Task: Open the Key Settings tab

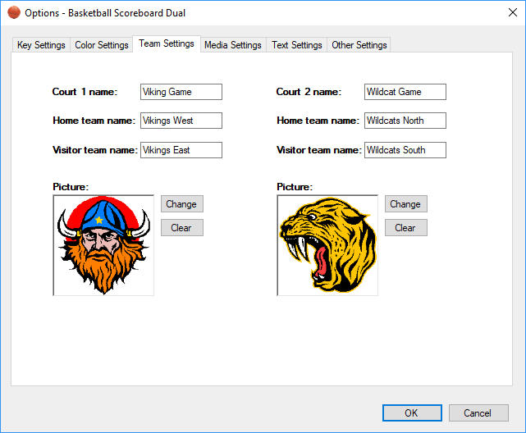Action: pos(41,45)
